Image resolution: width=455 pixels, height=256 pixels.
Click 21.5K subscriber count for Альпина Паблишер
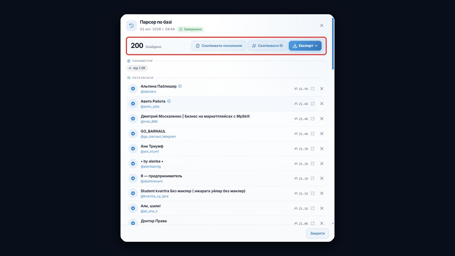(x=301, y=89)
